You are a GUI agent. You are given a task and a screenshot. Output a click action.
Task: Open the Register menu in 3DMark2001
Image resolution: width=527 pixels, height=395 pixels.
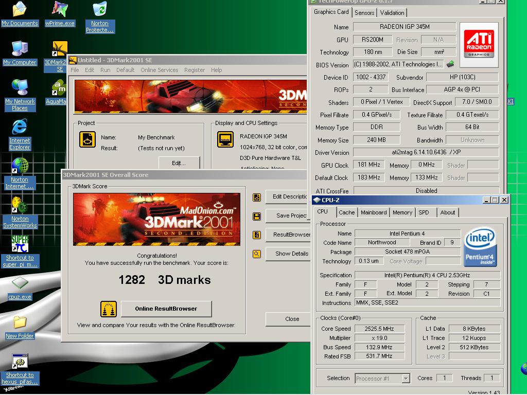[194, 70]
